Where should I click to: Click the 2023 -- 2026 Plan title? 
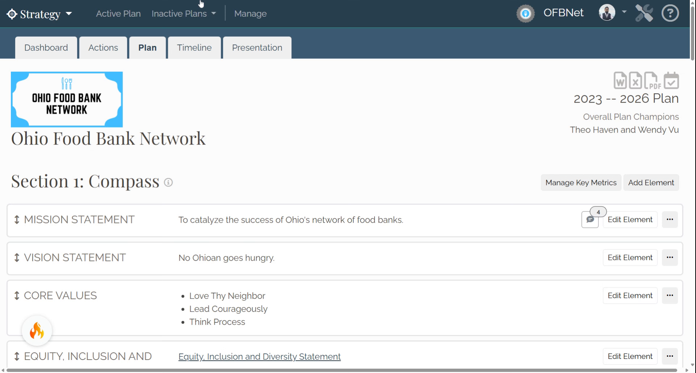tap(626, 99)
